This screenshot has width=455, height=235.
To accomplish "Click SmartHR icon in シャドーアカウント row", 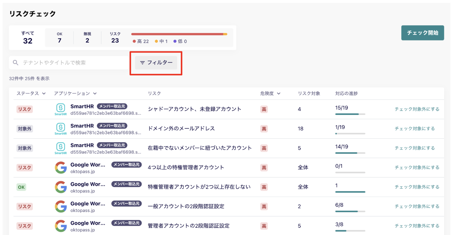I will pyautogui.click(x=61, y=110).
